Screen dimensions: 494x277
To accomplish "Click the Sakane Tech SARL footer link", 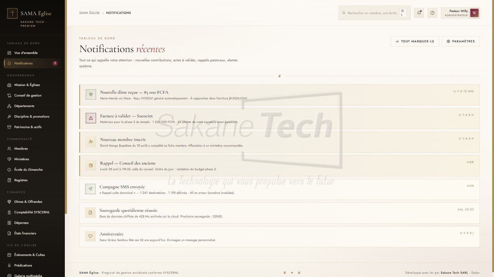I will [454, 273].
